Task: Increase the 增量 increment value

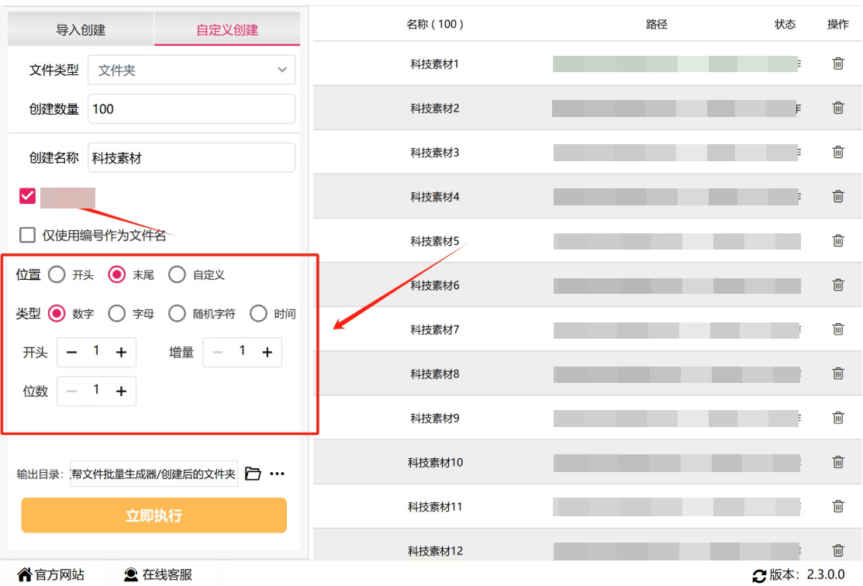Action: point(267,352)
